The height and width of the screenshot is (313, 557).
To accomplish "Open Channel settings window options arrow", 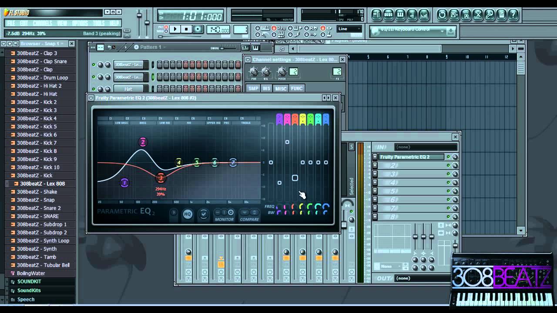I will click(x=248, y=60).
